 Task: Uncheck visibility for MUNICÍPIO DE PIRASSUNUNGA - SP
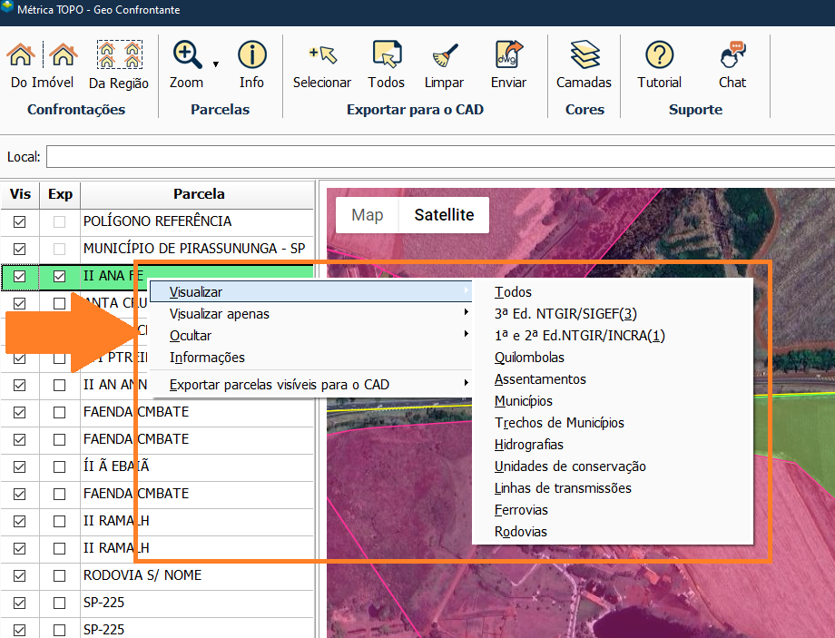pos(20,249)
